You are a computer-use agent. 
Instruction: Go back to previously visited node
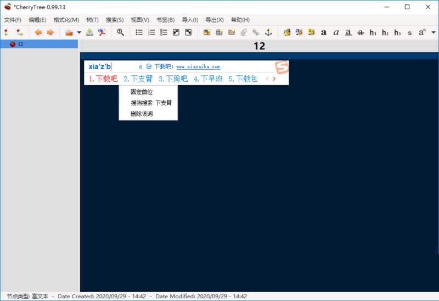click(x=38, y=32)
